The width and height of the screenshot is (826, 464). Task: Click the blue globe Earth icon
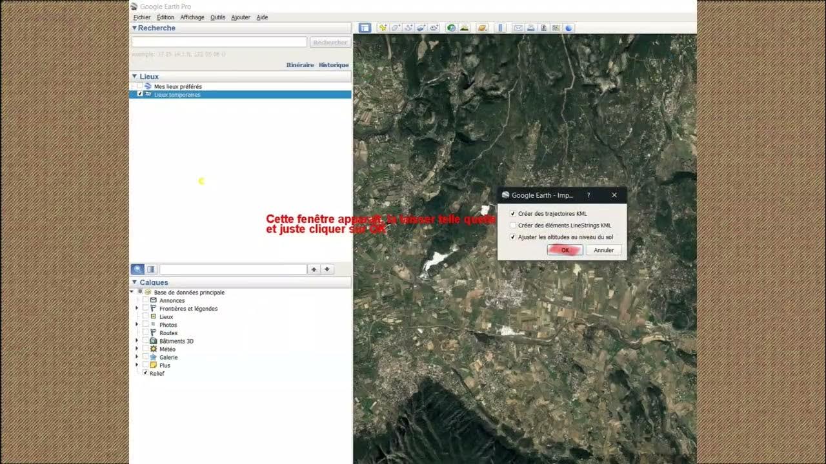[x=569, y=28]
